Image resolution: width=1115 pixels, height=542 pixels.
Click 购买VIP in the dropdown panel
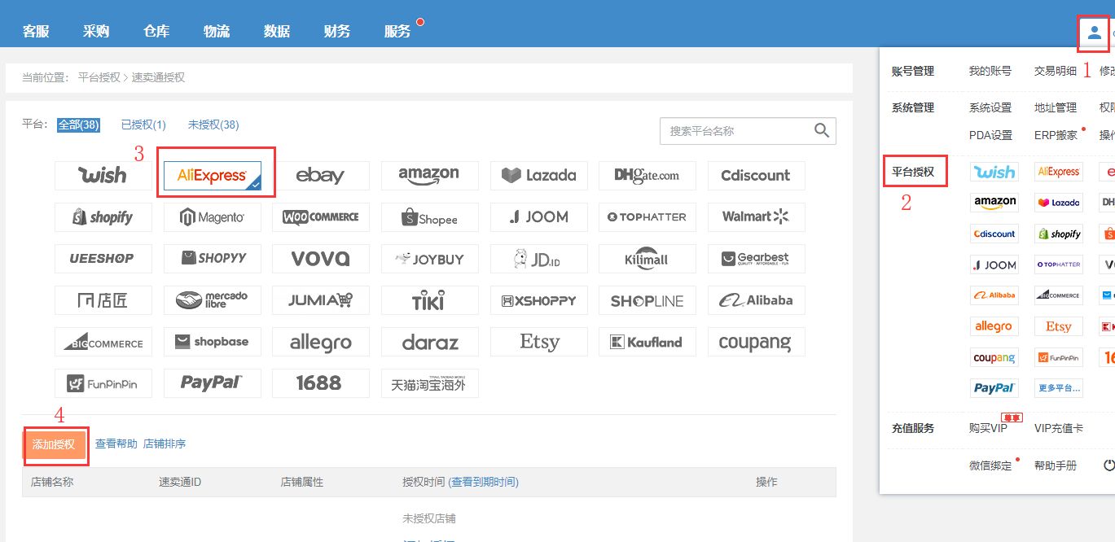988,428
